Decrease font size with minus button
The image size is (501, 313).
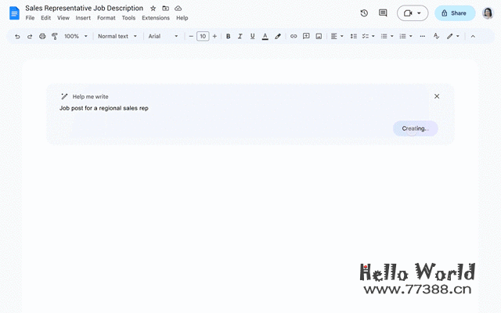coord(191,37)
